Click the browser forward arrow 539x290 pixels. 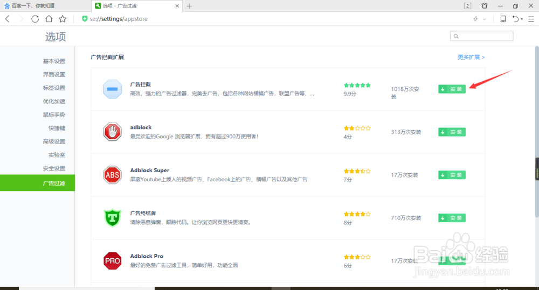tap(21, 19)
